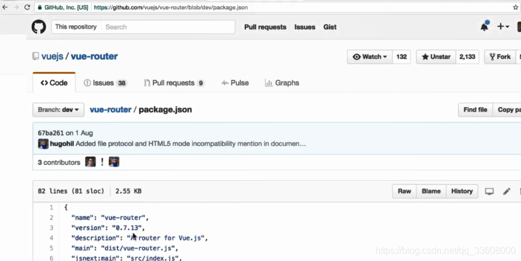The height and width of the screenshot is (261, 521).
Task: Open the commit message about file protocol
Action: [191, 144]
